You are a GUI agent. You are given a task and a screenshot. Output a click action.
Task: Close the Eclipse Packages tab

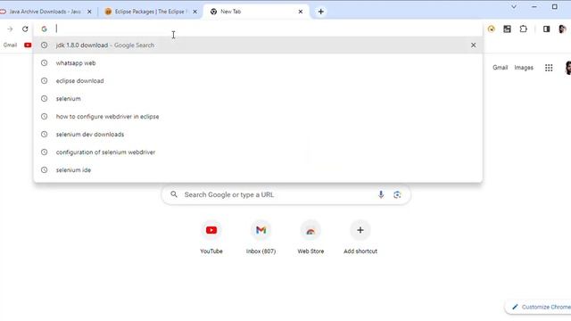(194, 12)
